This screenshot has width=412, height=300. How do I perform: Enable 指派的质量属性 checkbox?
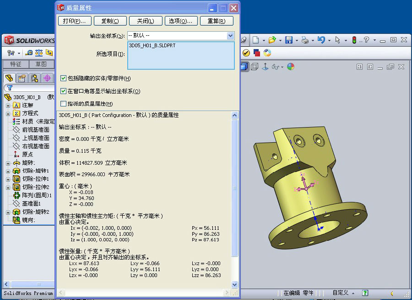click(x=63, y=104)
